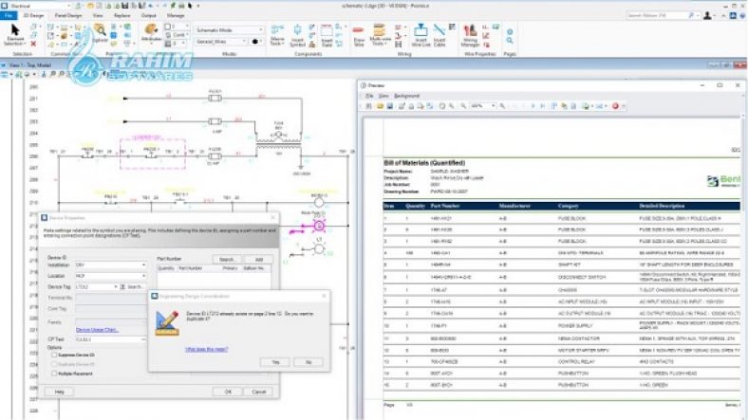The image size is (748, 420).
Task: Switch to the Panel Design ribbon tab
Action: tap(68, 15)
